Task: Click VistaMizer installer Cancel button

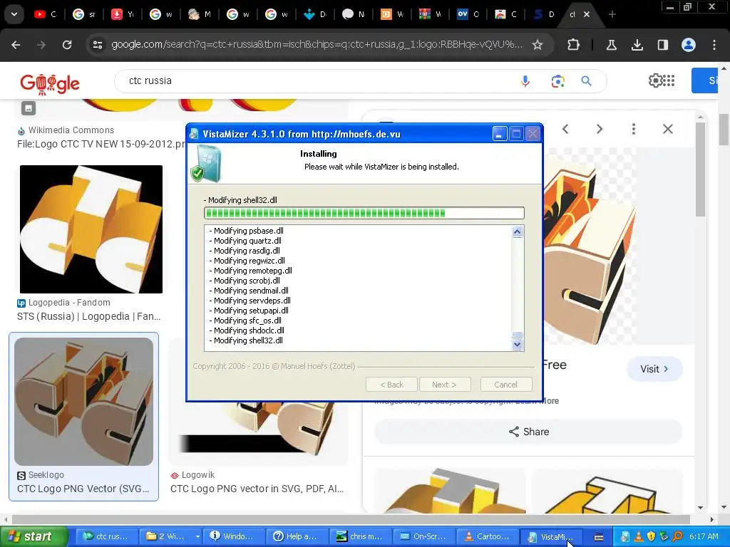Action: coord(505,385)
